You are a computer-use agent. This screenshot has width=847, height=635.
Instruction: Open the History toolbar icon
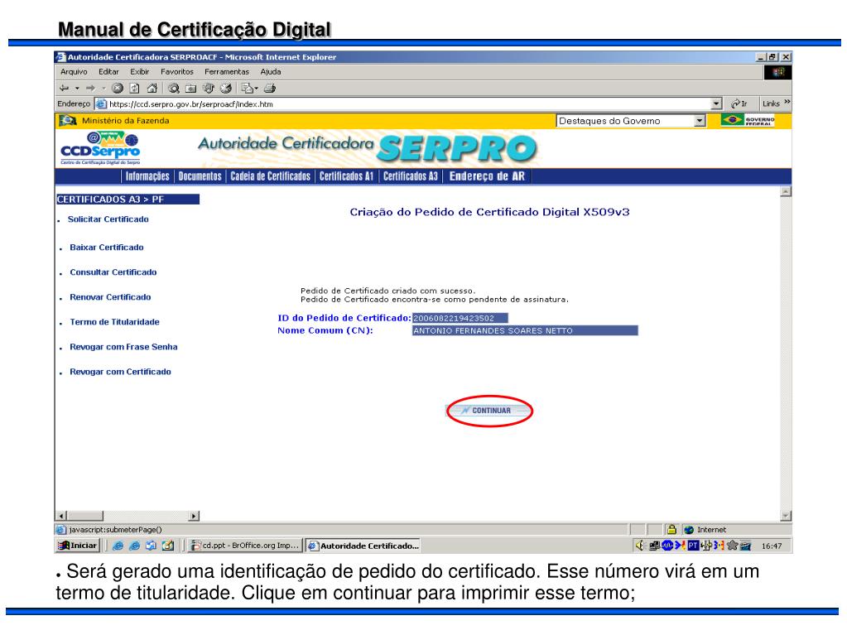point(226,88)
